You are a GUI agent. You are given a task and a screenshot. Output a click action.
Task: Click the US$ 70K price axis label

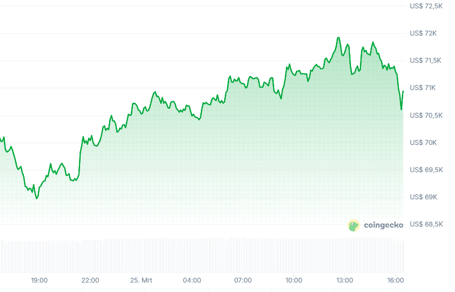pyautogui.click(x=423, y=143)
